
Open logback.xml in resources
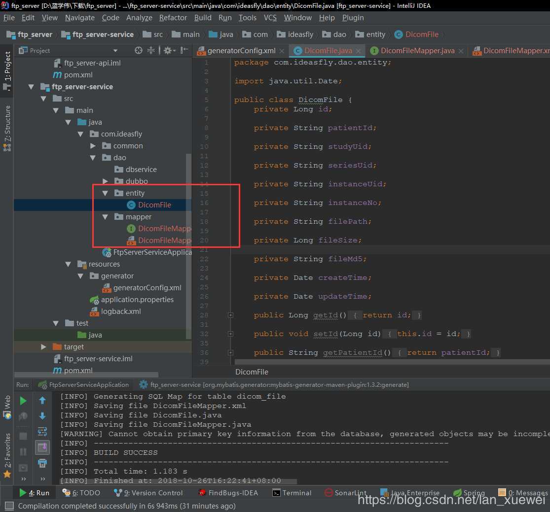point(115,311)
